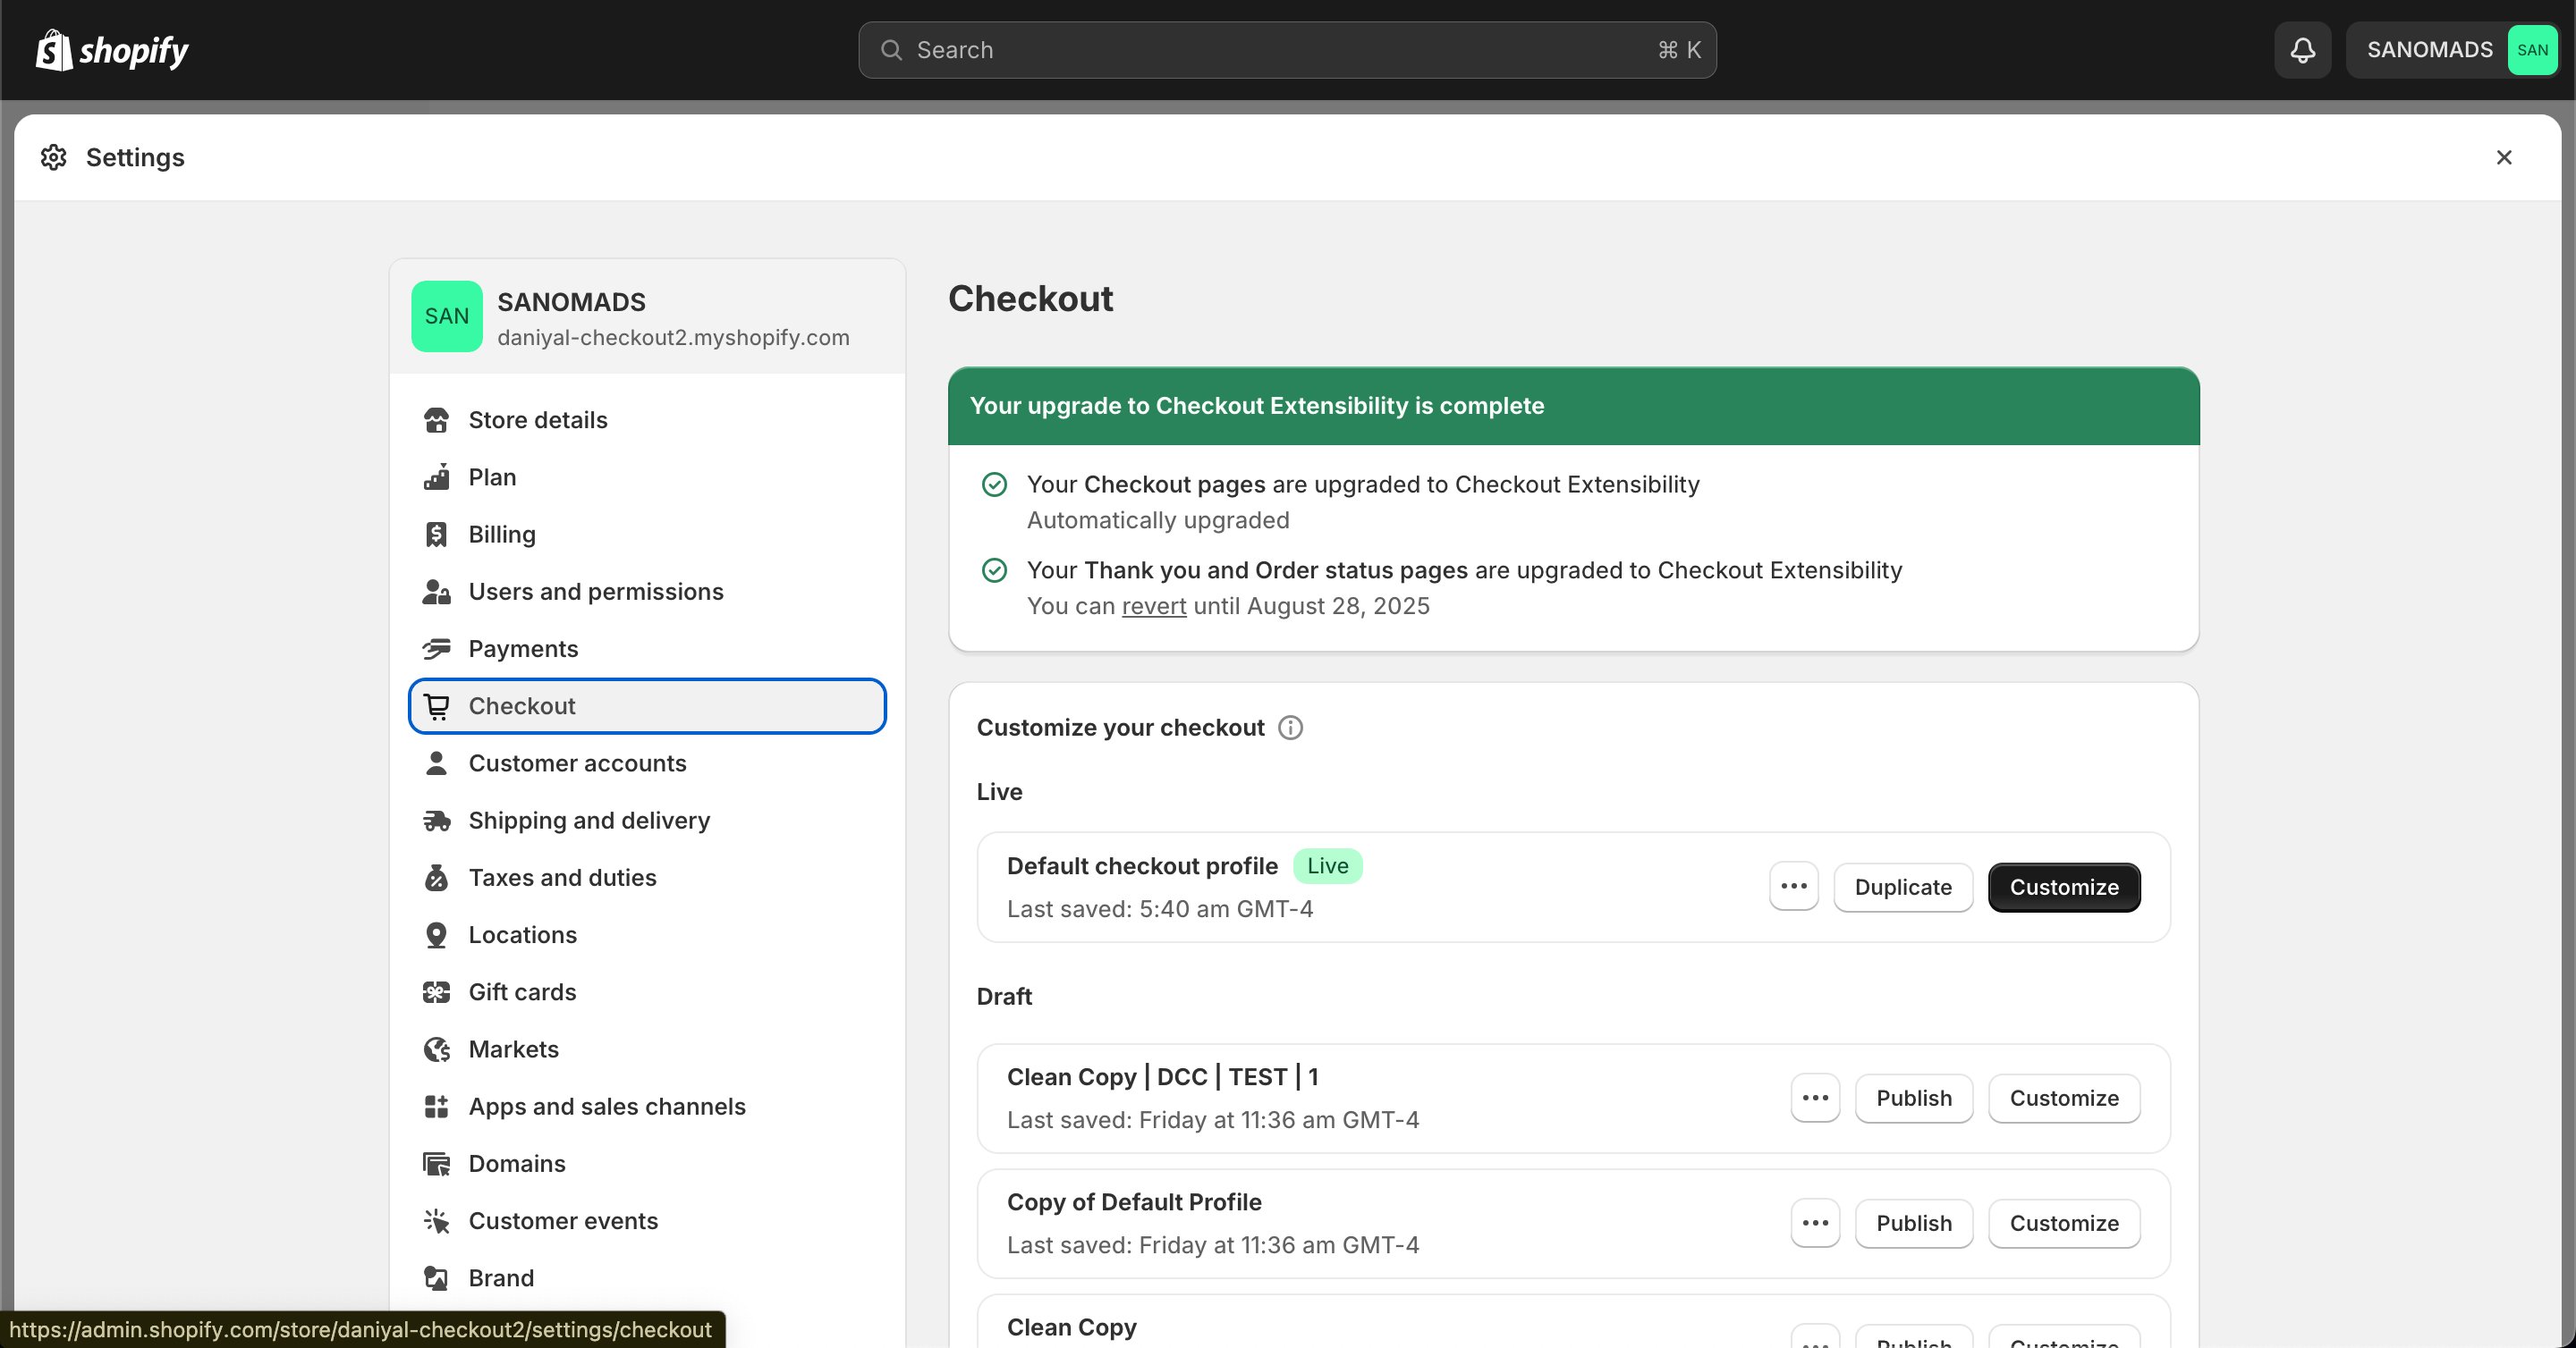Click "Automatically upgraded" text

pos(1158,519)
